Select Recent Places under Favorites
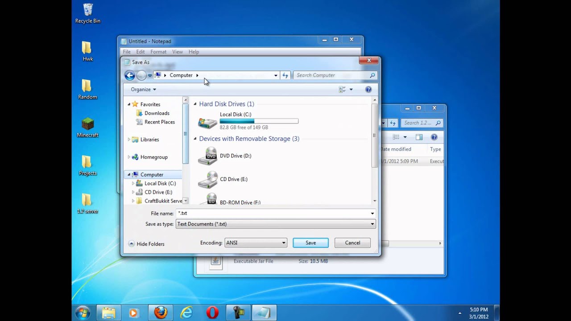This screenshot has height=321, width=571. click(x=155, y=122)
